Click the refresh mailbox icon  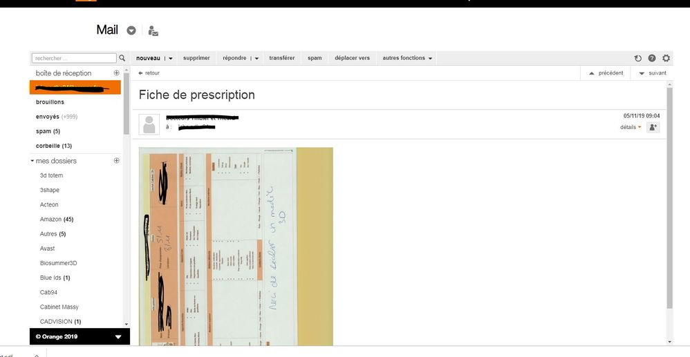click(x=638, y=59)
